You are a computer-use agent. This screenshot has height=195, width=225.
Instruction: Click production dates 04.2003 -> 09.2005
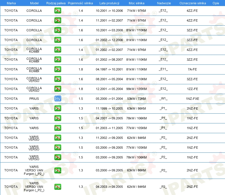(x=109, y=187)
